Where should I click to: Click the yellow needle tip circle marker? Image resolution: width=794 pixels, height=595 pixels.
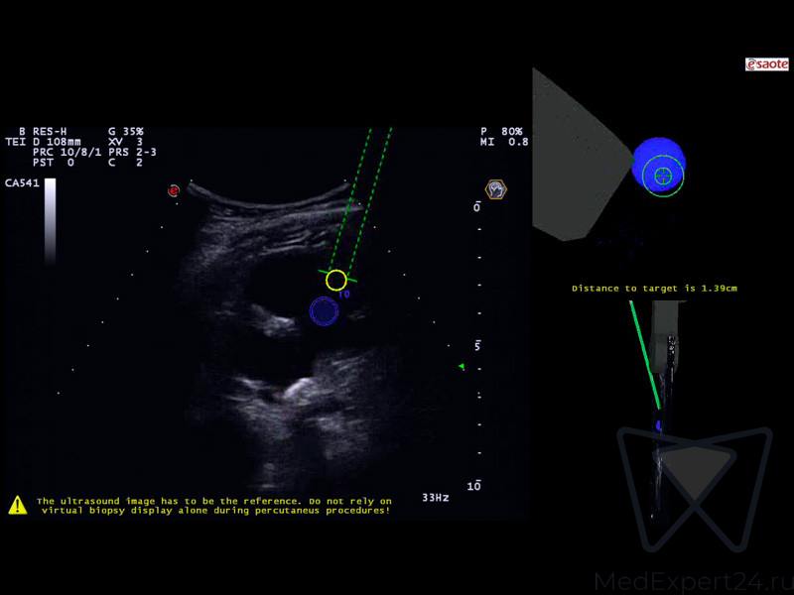coord(336,280)
